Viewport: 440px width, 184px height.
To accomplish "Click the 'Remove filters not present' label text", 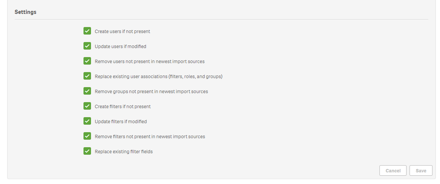I will coord(150,137).
